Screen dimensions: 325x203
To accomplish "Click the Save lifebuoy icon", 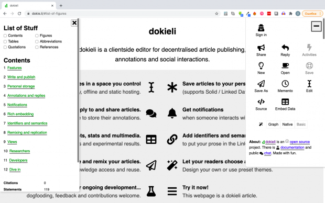I will (x=309, y=65).
